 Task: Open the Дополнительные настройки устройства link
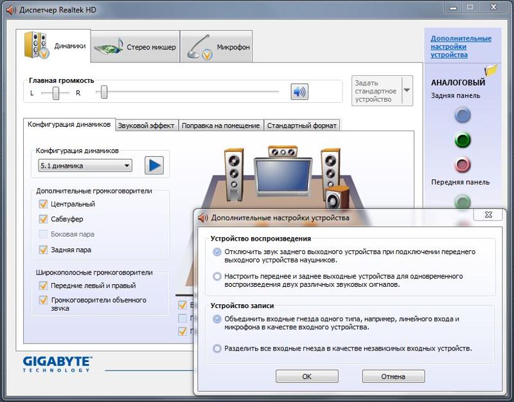[461, 46]
